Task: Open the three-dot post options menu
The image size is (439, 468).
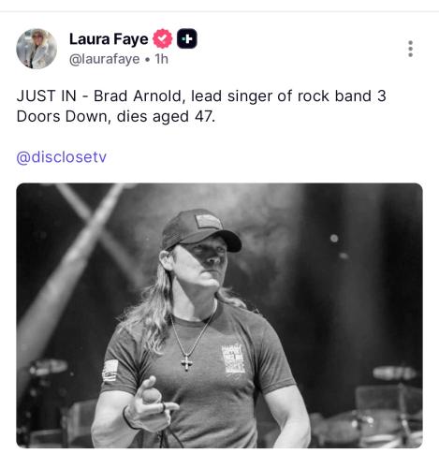Action: (410, 49)
